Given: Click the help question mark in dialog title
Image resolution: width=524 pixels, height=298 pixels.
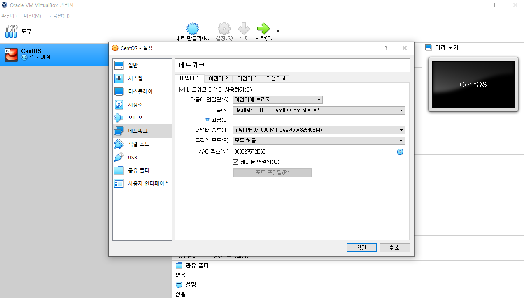Looking at the screenshot, I should [386, 48].
